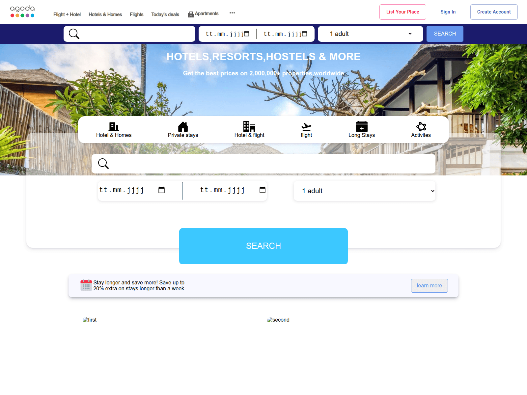The height and width of the screenshot is (395, 527).
Task: Open the main check-in calendar picker icon
Action: click(x=161, y=190)
